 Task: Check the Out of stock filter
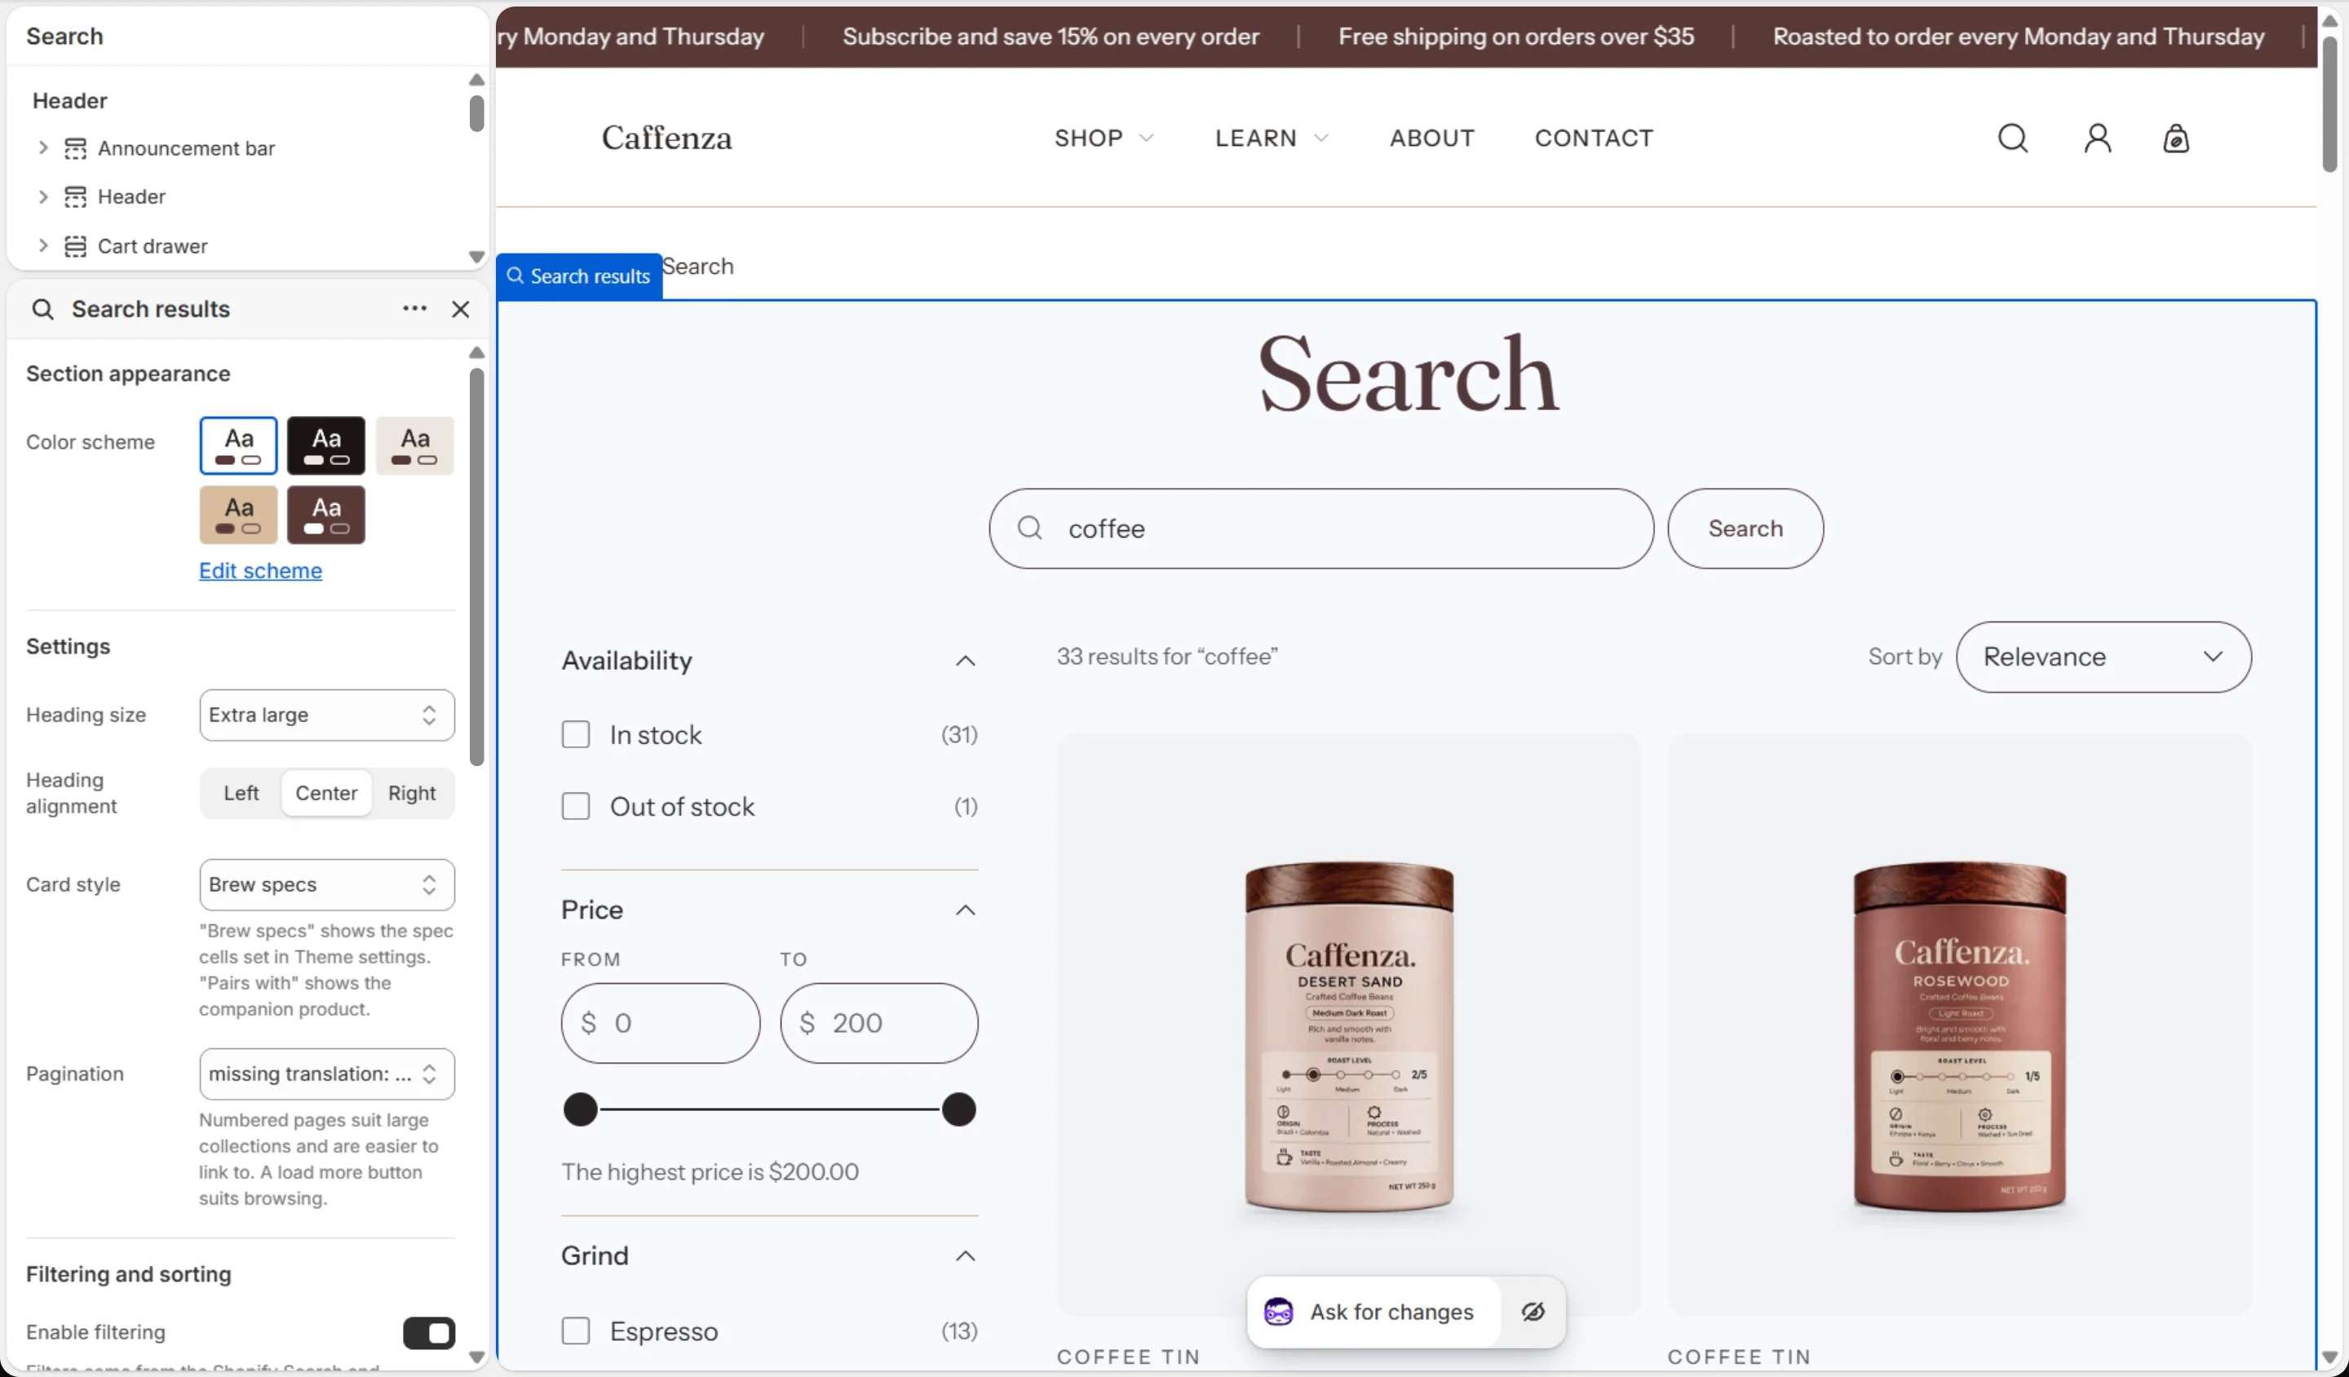coord(576,807)
